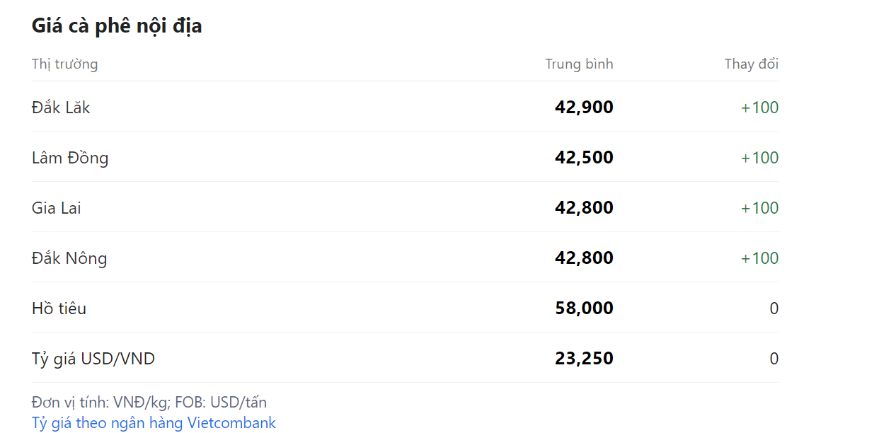Click the +100 change for Lâm Đồng

(x=759, y=158)
